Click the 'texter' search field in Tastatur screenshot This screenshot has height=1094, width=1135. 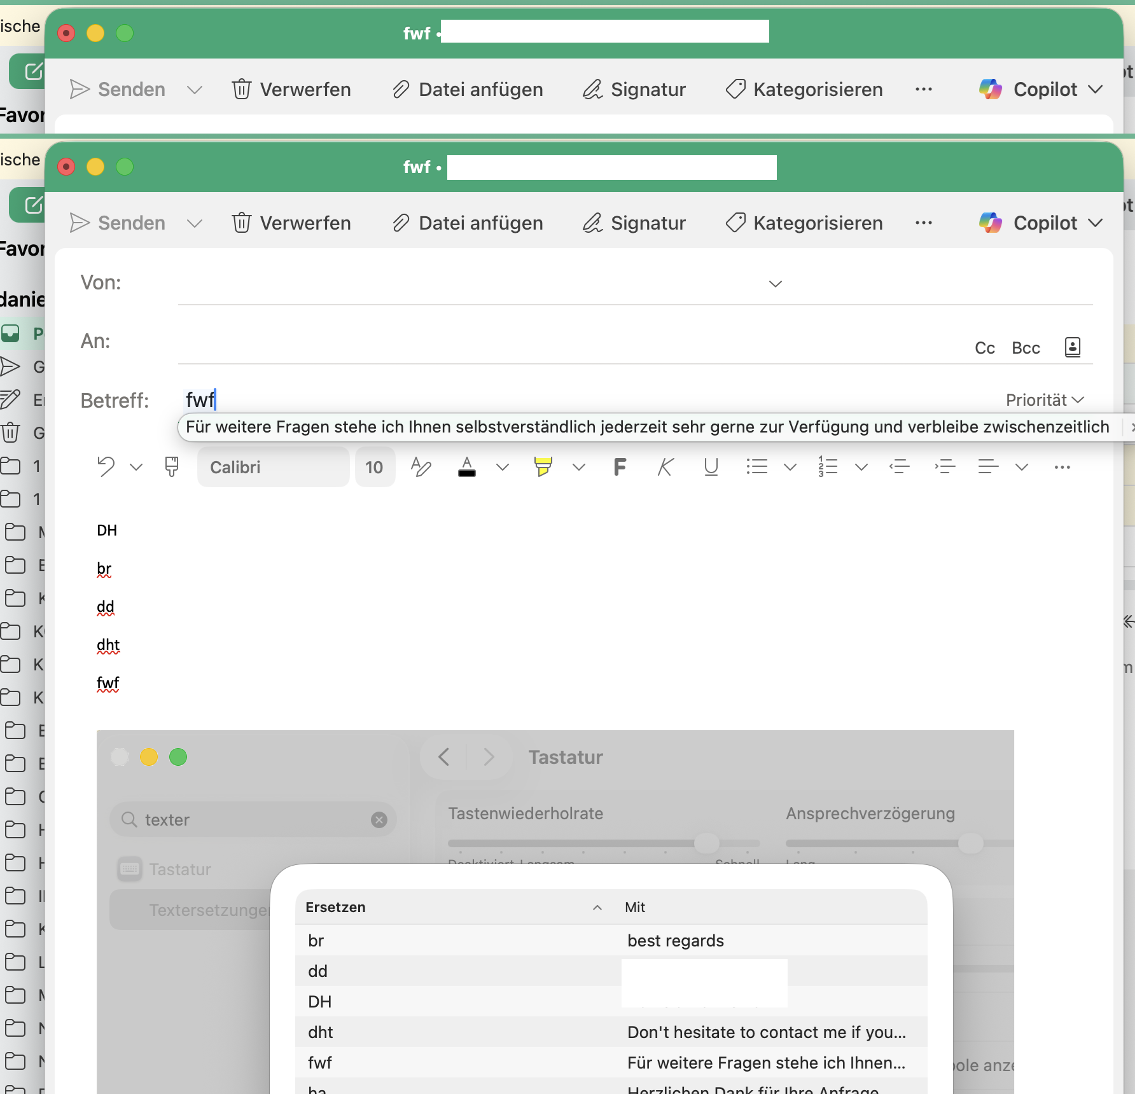point(253,819)
